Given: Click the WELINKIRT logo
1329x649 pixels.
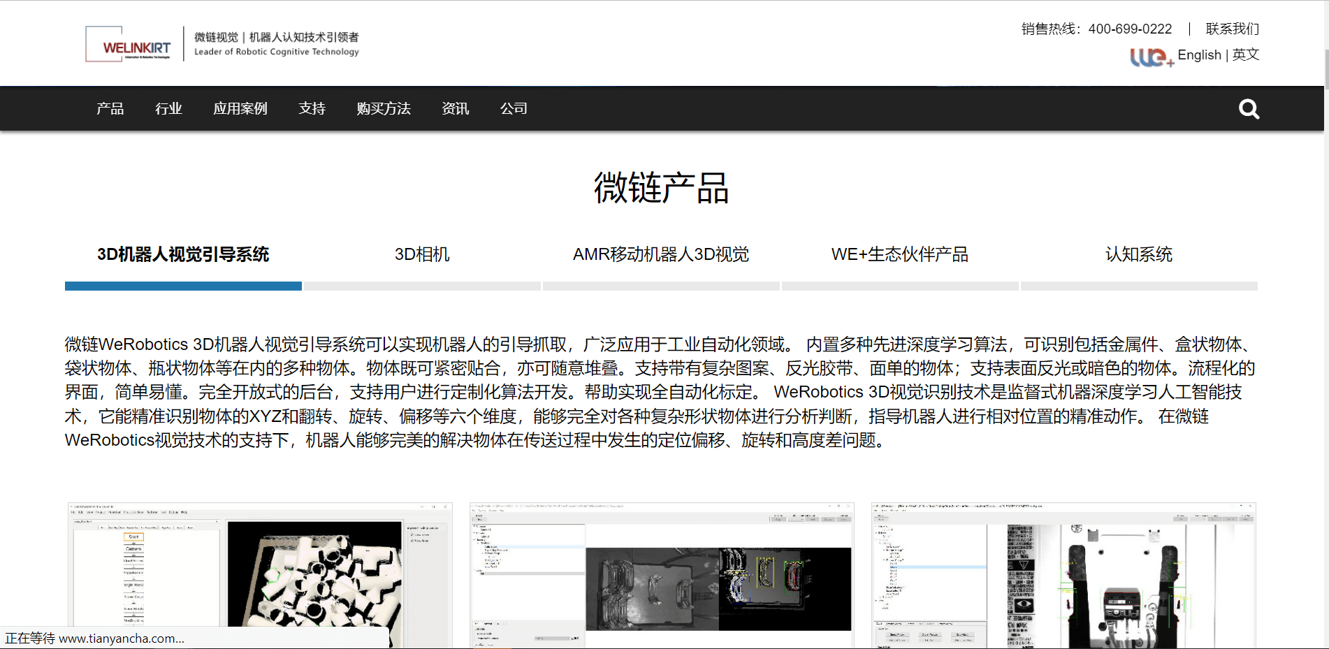Looking at the screenshot, I should click(129, 44).
